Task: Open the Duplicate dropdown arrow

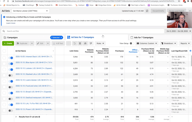Action: (32, 43)
